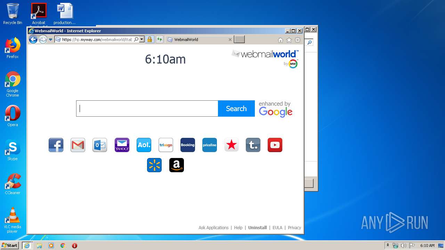
Task: Select the VLC media player shortcut
Action: point(13,220)
